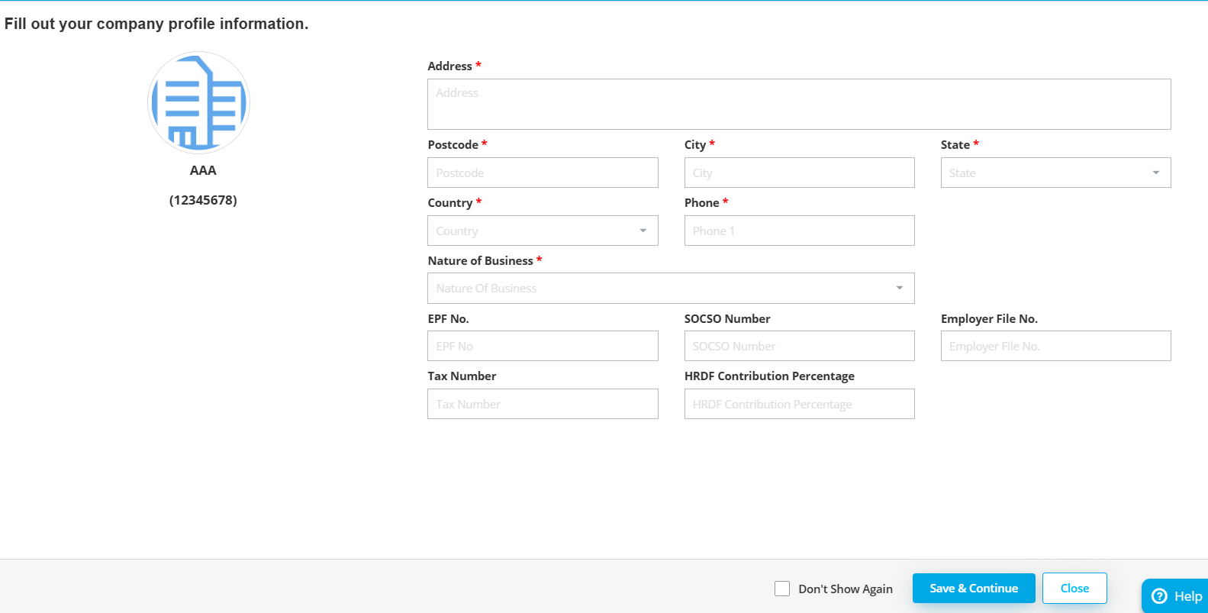The height and width of the screenshot is (613, 1208).
Task: Click the Close button
Action: tap(1074, 588)
